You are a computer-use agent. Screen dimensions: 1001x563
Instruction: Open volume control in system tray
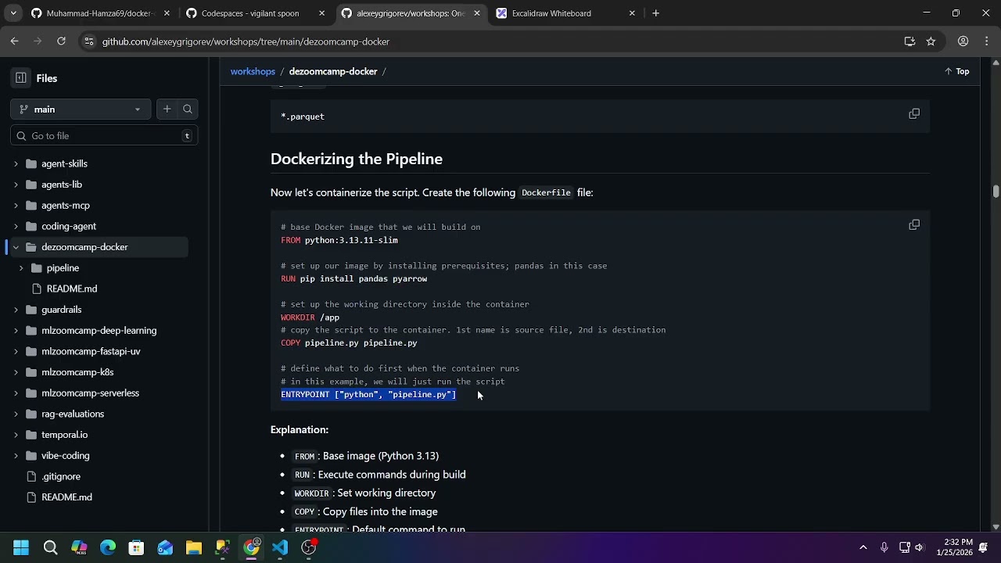point(920,547)
